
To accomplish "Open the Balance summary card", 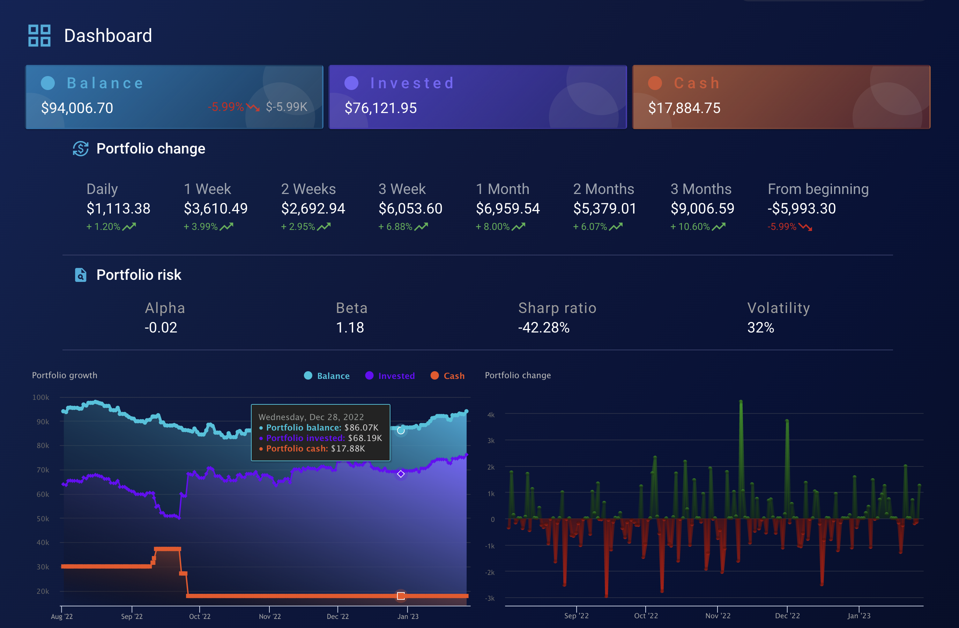I will pos(174,97).
